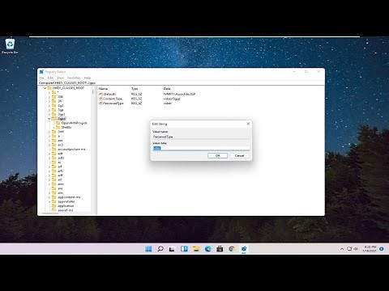Expand the .386 key
Image resolution: width=389 pixels, height=291 pixels.
(x=49, y=97)
